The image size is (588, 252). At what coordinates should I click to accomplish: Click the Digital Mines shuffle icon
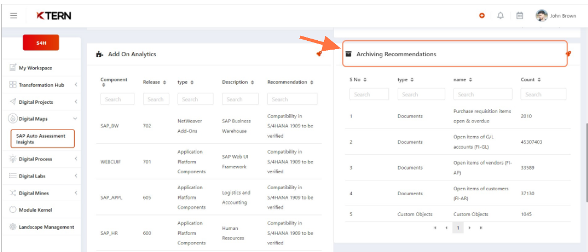pos(13,193)
